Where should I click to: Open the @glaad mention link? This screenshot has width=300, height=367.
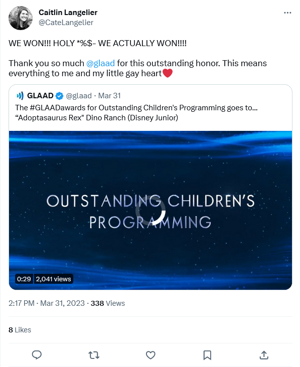tap(100, 63)
